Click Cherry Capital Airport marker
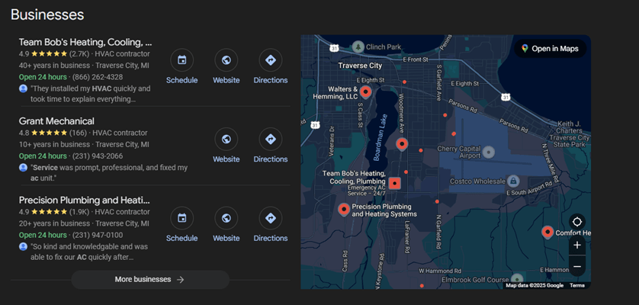The width and height of the screenshot is (639, 305). coord(489,152)
